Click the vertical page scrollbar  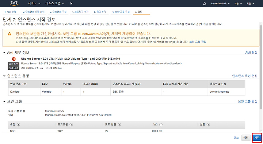coord(261,67)
